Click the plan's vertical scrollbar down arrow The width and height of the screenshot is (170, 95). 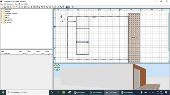[x=168, y=62]
